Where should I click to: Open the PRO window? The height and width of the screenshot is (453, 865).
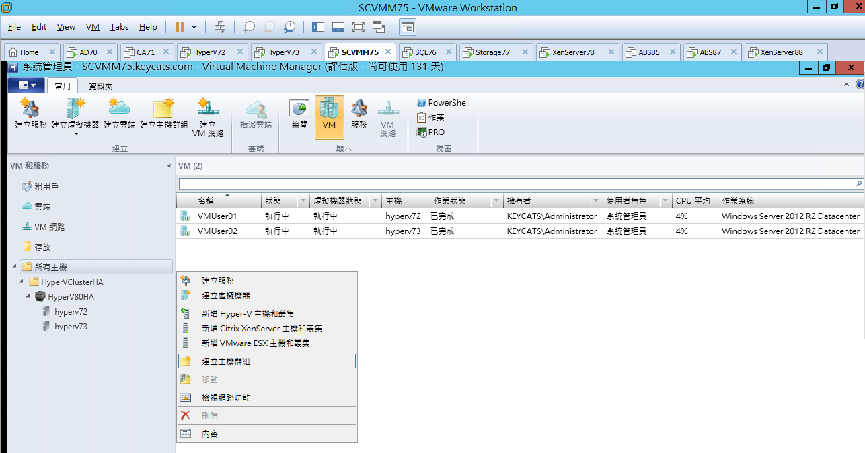pyautogui.click(x=431, y=132)
